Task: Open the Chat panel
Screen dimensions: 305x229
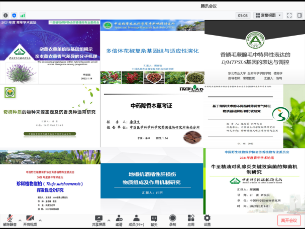Action: [154, 219]
